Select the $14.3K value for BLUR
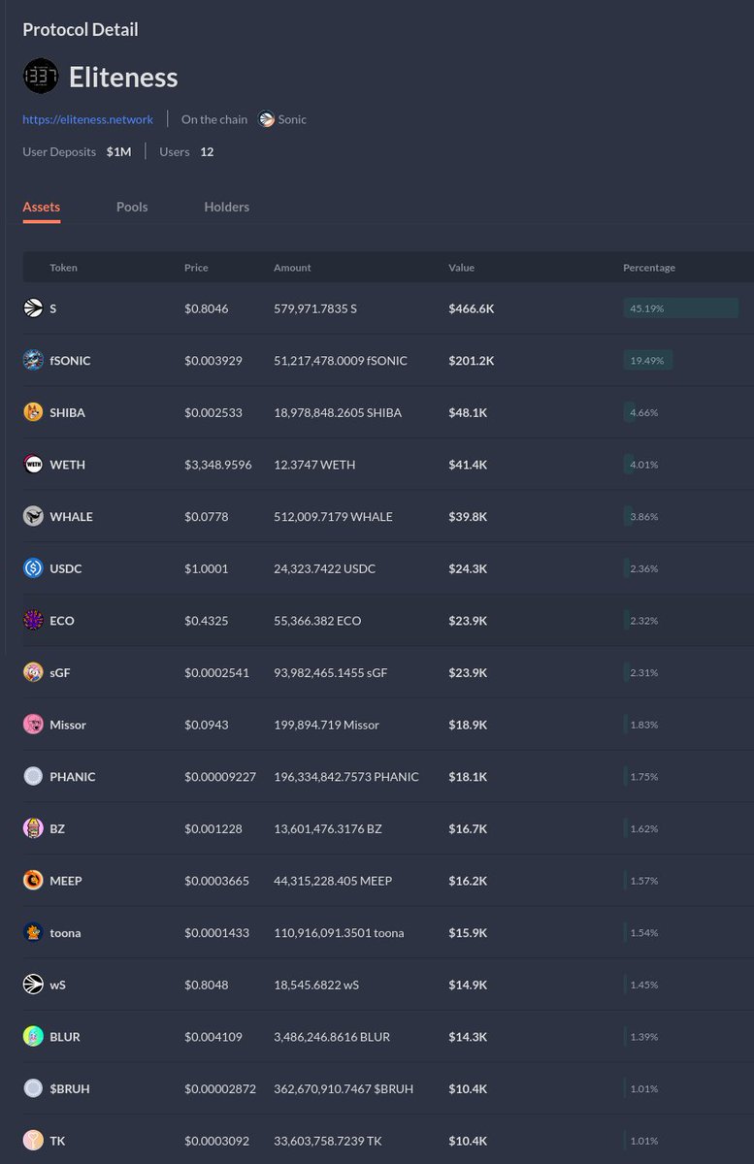The height and width of the screenshot is (1164, 754). click(468, 1037)
